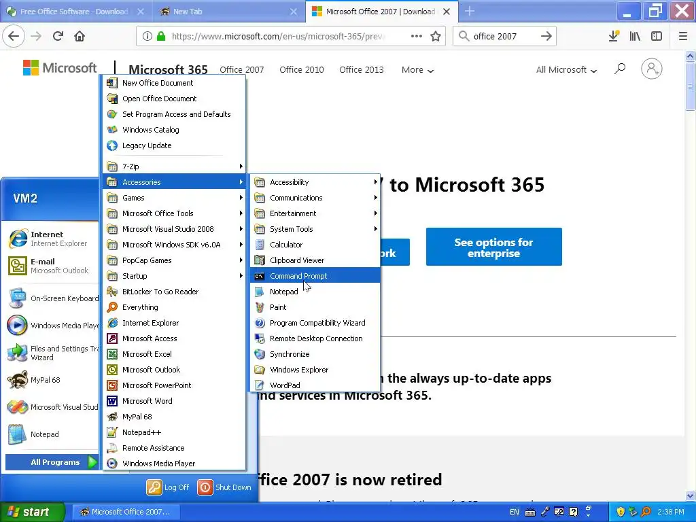The image size is (696, 522).
Task: Click the Synchronize icon
Action: [x=260, y=353]
